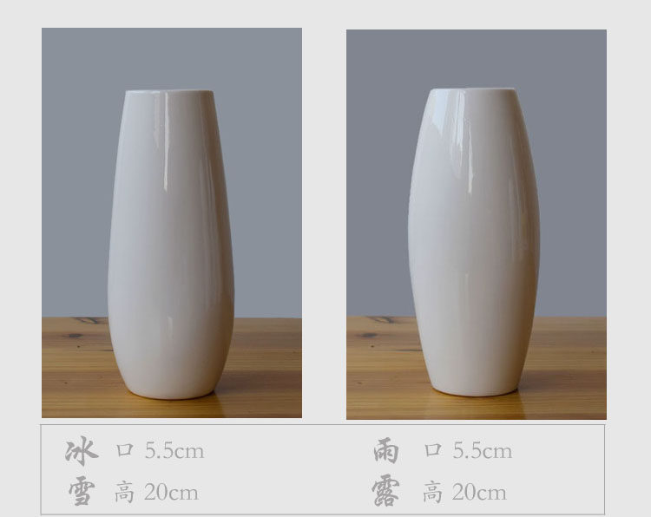
Task: Click the left 冰雪 vase photo
Action: click(x=172, y=223)
